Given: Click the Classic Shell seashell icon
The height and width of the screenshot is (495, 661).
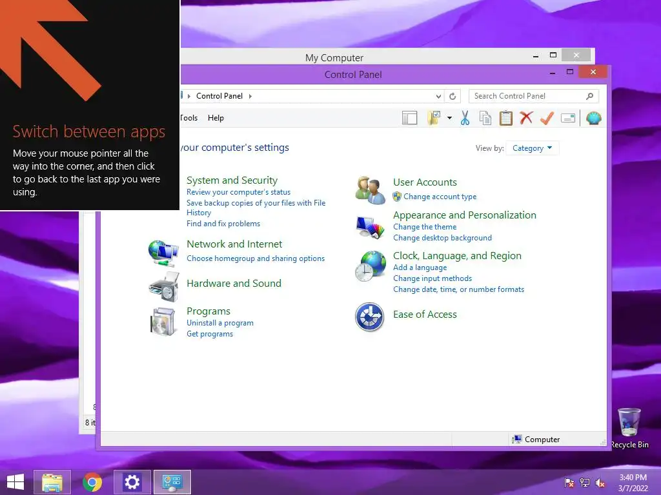Looking at the screenshot, I should [594, 119].
